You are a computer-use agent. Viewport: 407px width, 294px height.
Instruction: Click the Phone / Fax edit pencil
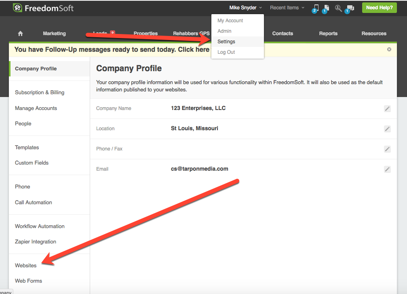387,149
